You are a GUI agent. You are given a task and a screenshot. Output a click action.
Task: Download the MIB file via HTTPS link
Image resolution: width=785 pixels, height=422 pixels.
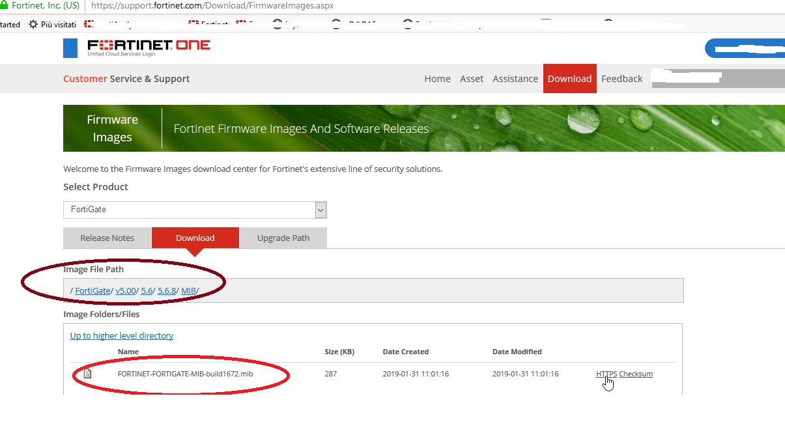tap(606, 374)
